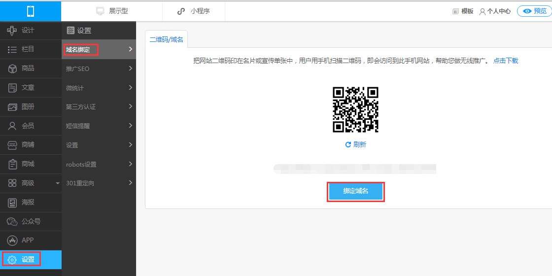Select 公众号 WeChat icon
This screenshot has width=552, height=276.
12,221
